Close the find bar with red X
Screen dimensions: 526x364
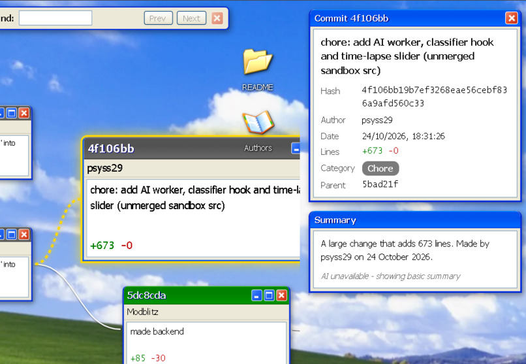217,18
